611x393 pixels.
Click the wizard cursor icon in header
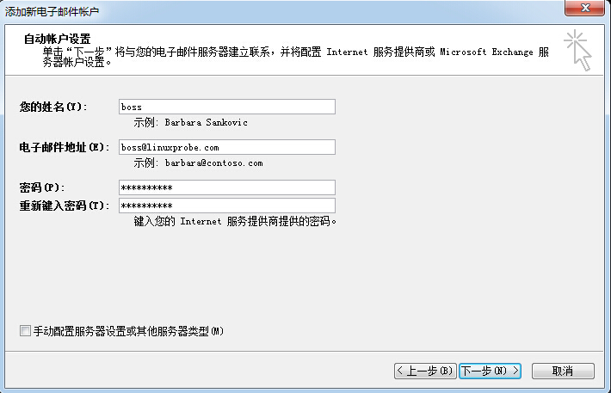(578, 50)
